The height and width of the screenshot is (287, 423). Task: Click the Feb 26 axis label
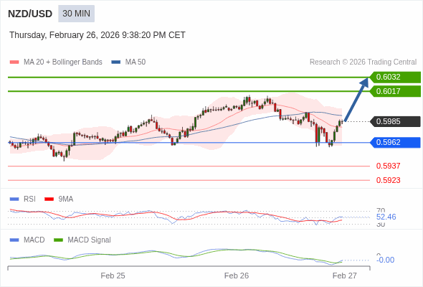tap(237, 276)
